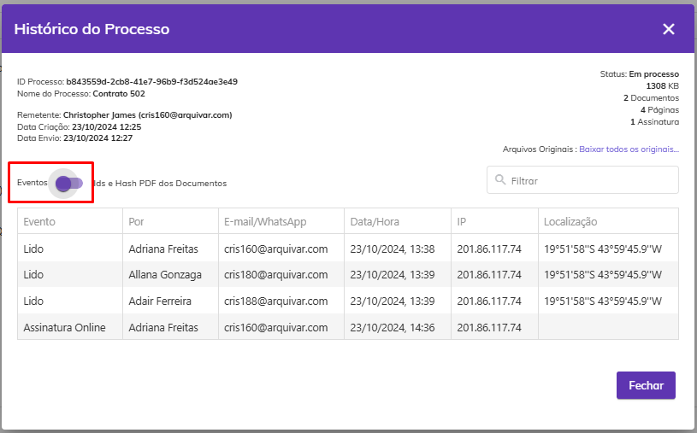Select the E-mail/WhatsApp column header
Viewport: 697px width, 433px height.
pyautogui.click(x=281, y=221)
